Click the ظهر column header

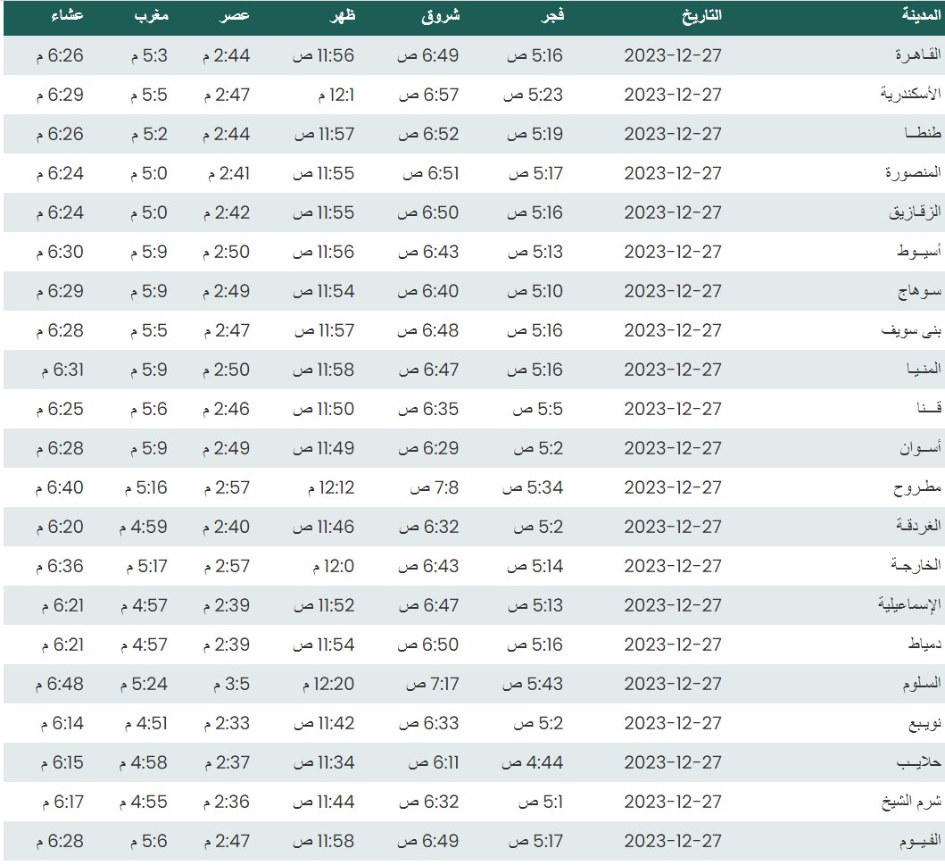[342, 15]
